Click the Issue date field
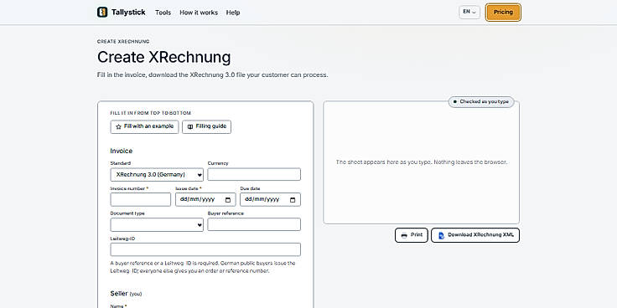 (205, 199)
